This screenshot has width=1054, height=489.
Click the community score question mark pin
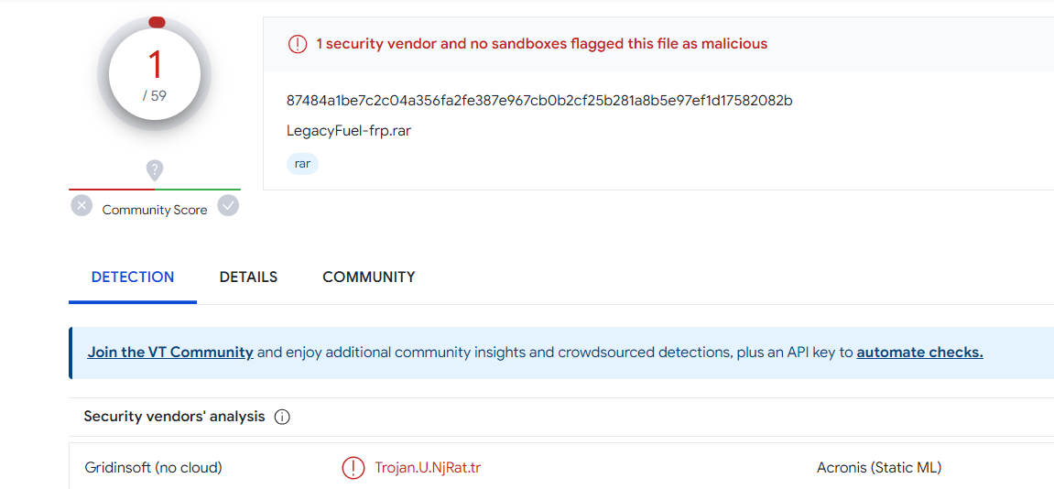[x=155, y=170]
